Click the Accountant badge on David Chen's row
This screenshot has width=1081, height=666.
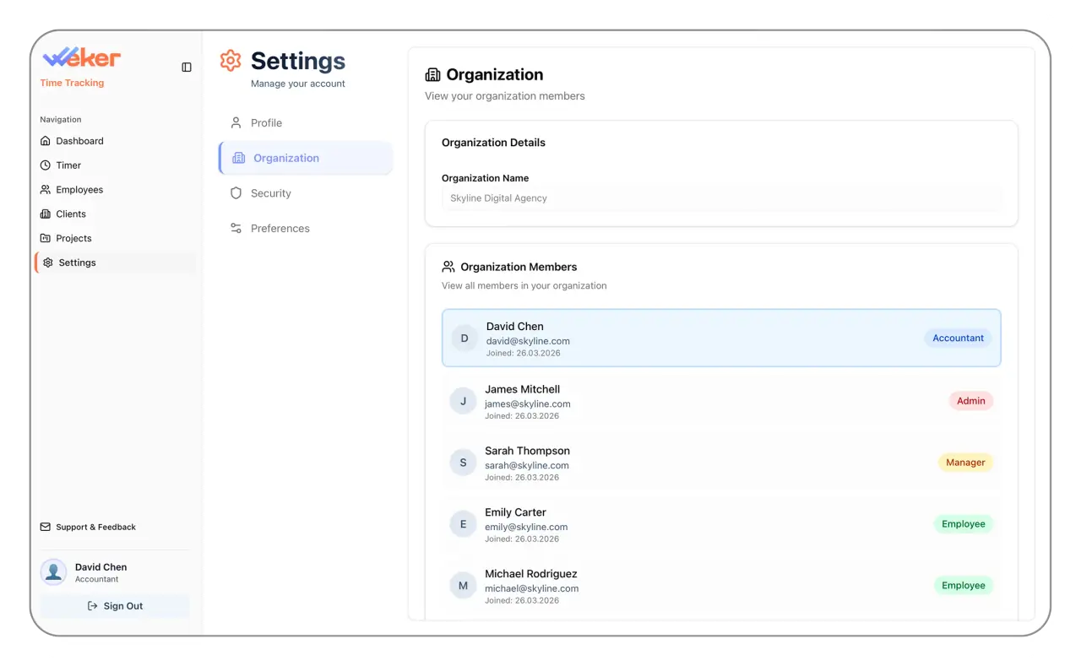tap(958, 338)
